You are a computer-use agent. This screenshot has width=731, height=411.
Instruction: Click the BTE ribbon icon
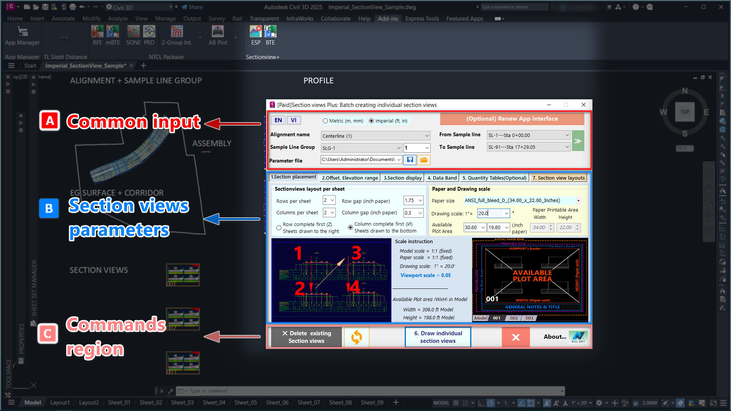pos(270,32)
